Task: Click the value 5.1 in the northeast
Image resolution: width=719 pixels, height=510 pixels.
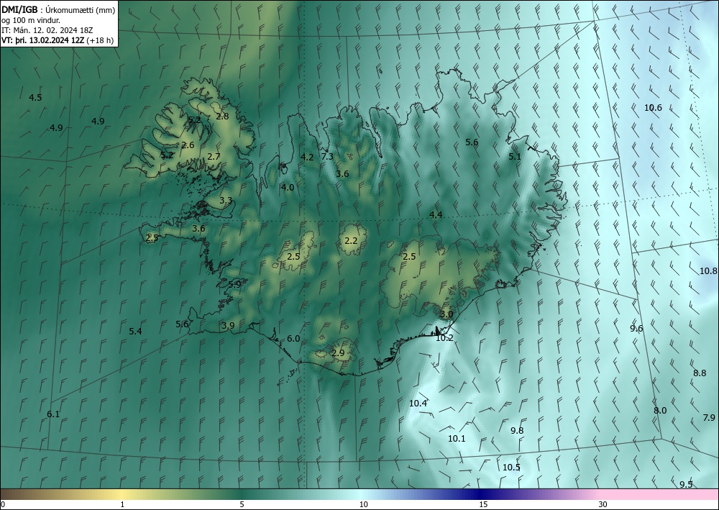Action: tap(515, 156)
